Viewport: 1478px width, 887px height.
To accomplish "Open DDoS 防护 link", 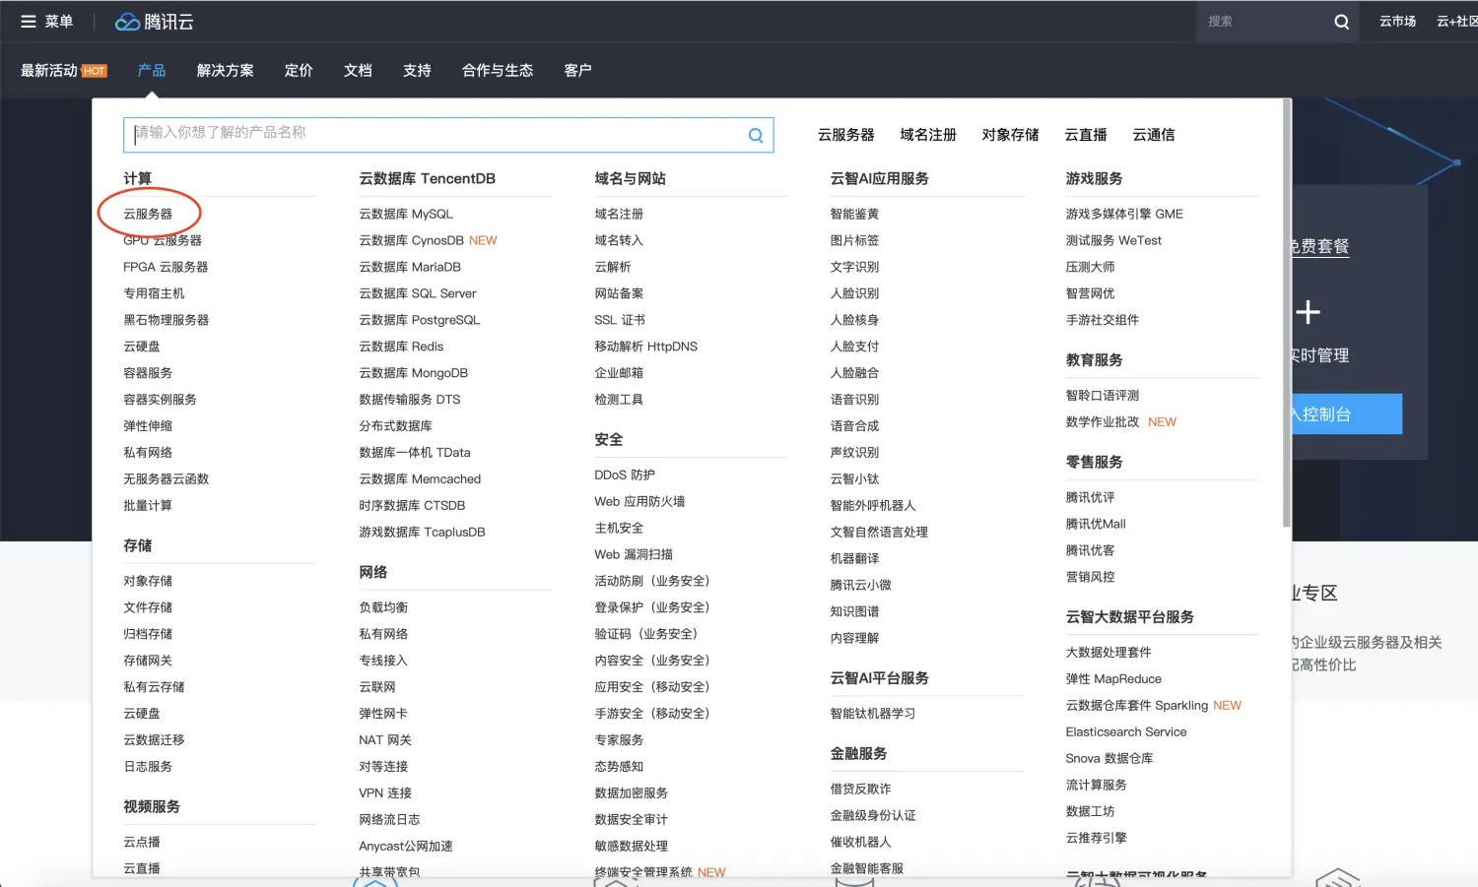I will pos(625,475).
